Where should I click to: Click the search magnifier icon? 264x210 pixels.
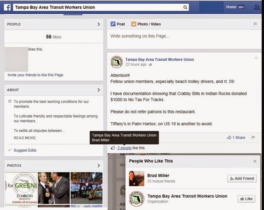(185, 7)
